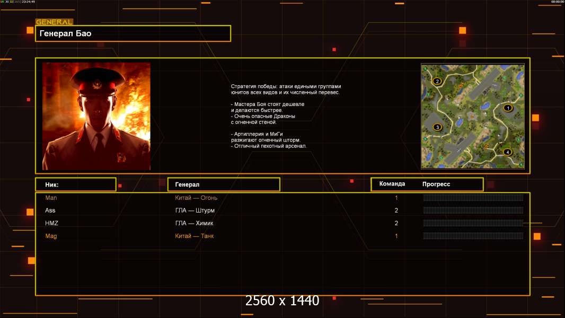Click start position marker 2 on minimap
565x318 pixels.
click(437, 81)
